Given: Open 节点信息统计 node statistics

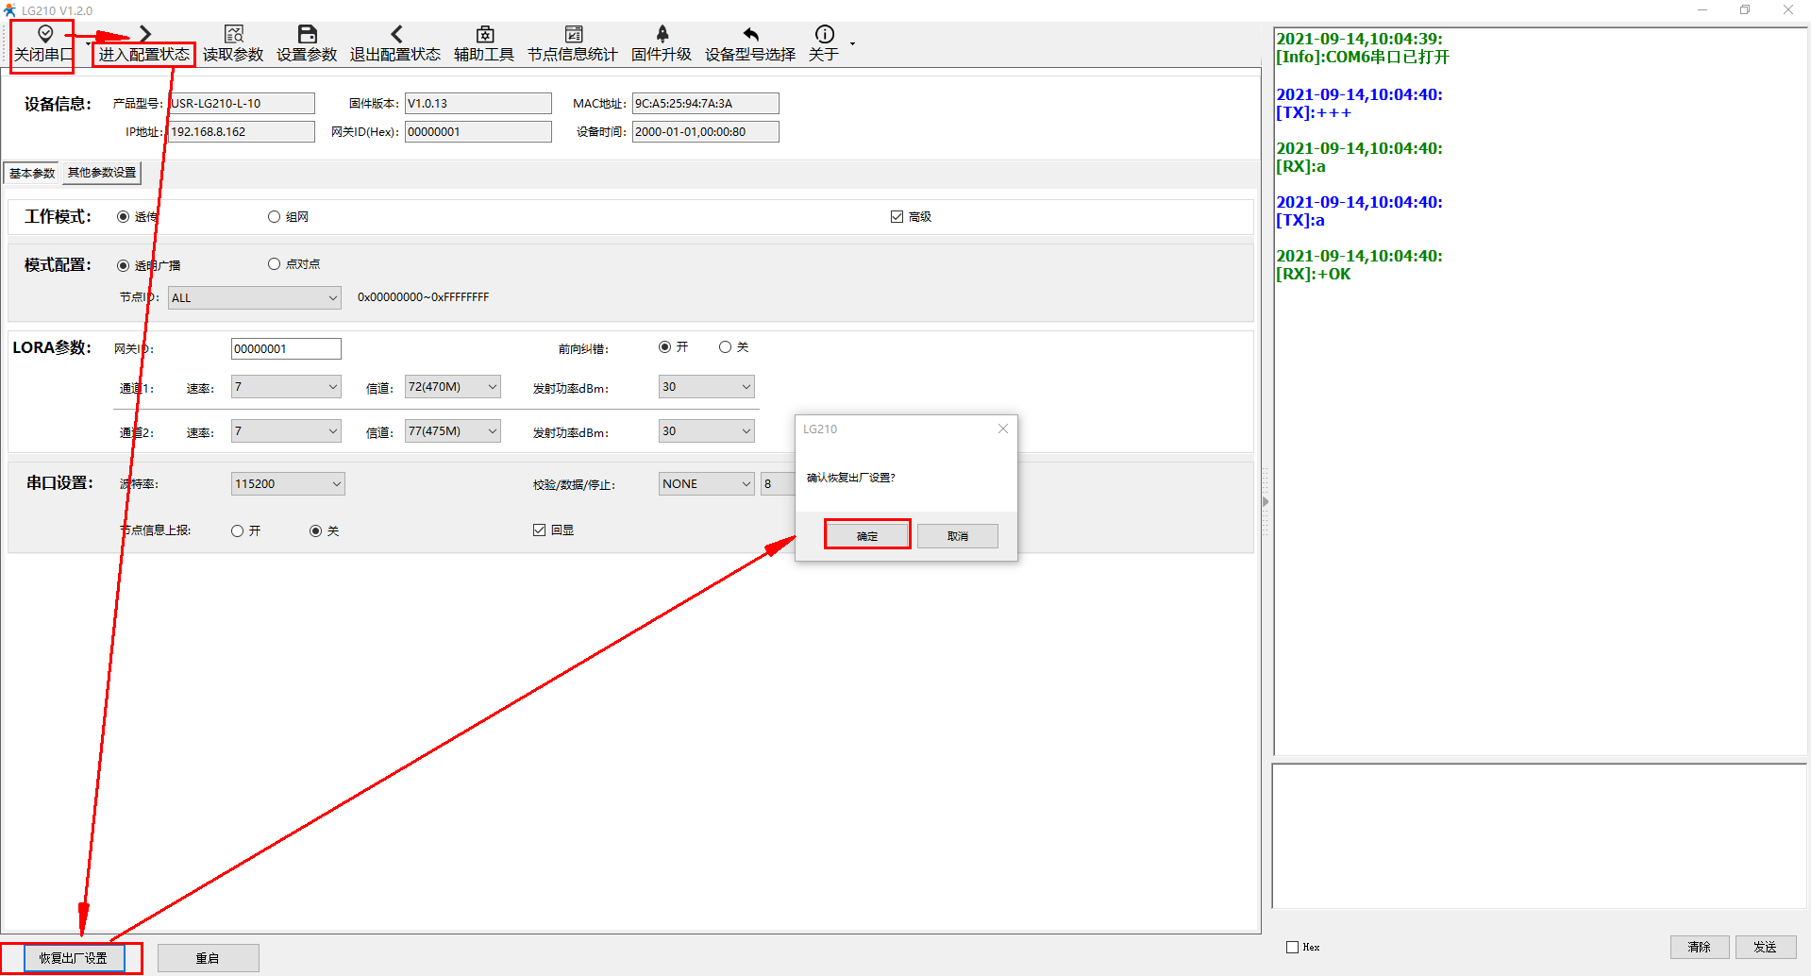Looking at the screenshot, I should 573,35.
